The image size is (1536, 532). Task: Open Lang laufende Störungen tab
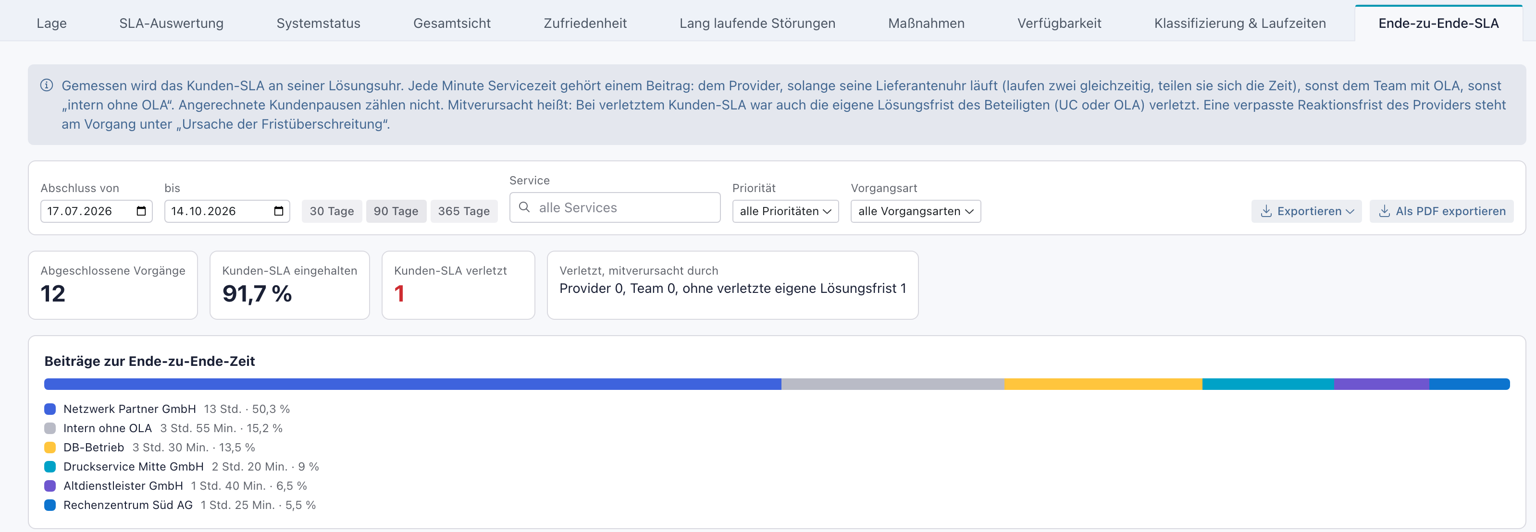point(757,23)
